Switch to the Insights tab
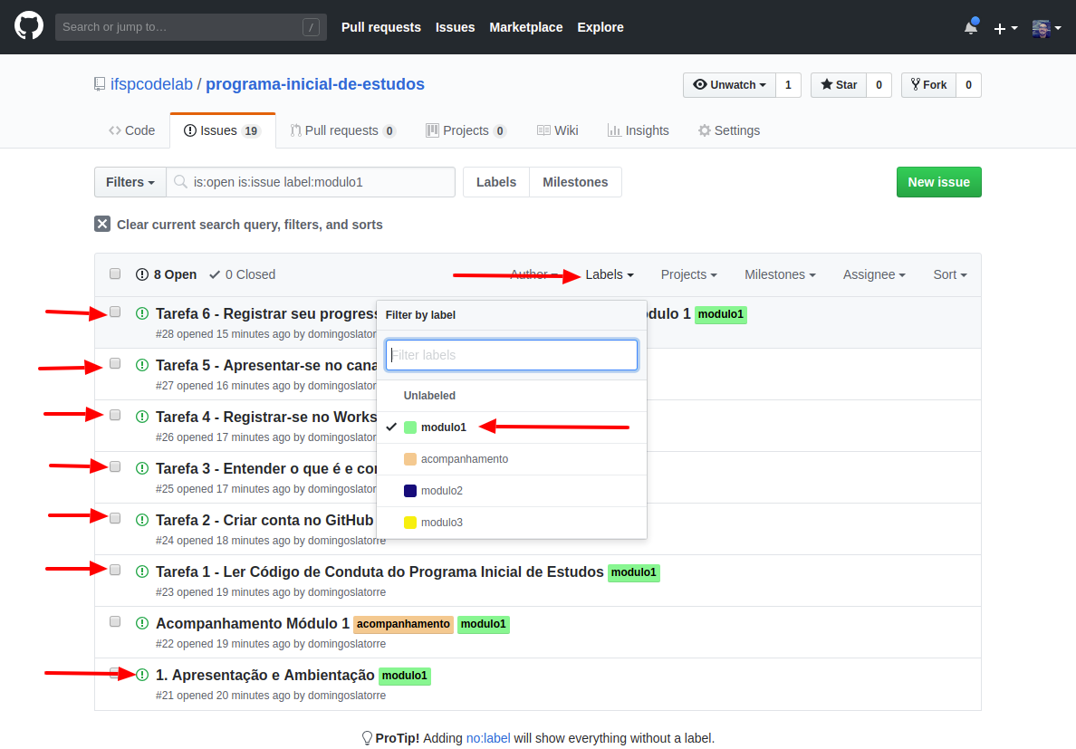This screenshot has width=1076, height=749. coord(639,130)
